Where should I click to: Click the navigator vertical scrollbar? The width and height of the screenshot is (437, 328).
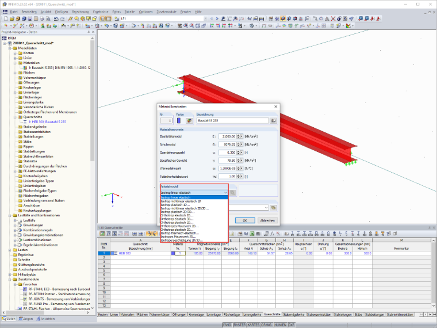click(92, 100)
